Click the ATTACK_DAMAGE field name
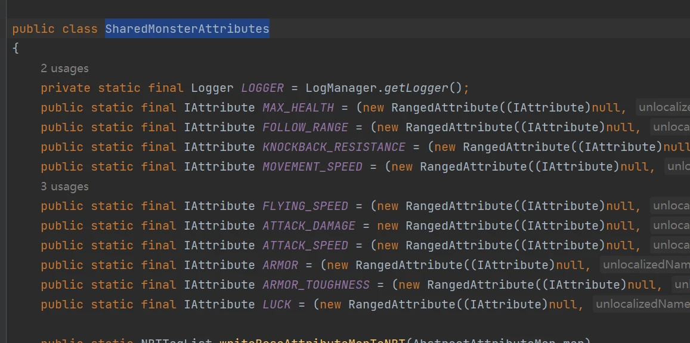 point(308,225)
